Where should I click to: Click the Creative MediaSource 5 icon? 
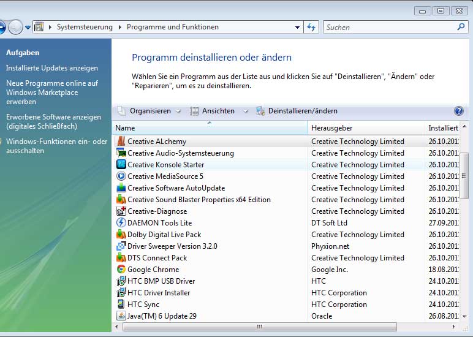[x=121, y=176]
